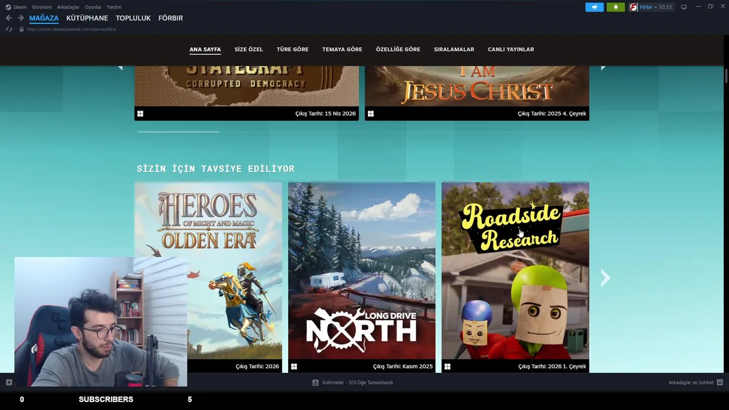The image size is (729, 410).
Task: Select the TEMAYA GÖRE tab
Action: pos(342,50)
